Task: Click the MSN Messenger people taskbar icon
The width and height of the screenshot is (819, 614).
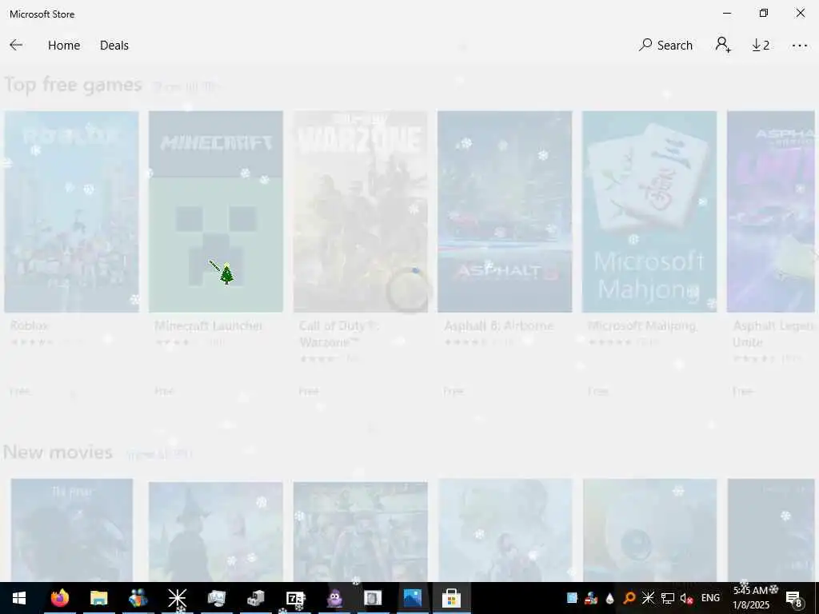Action: [x=138, y=598]
